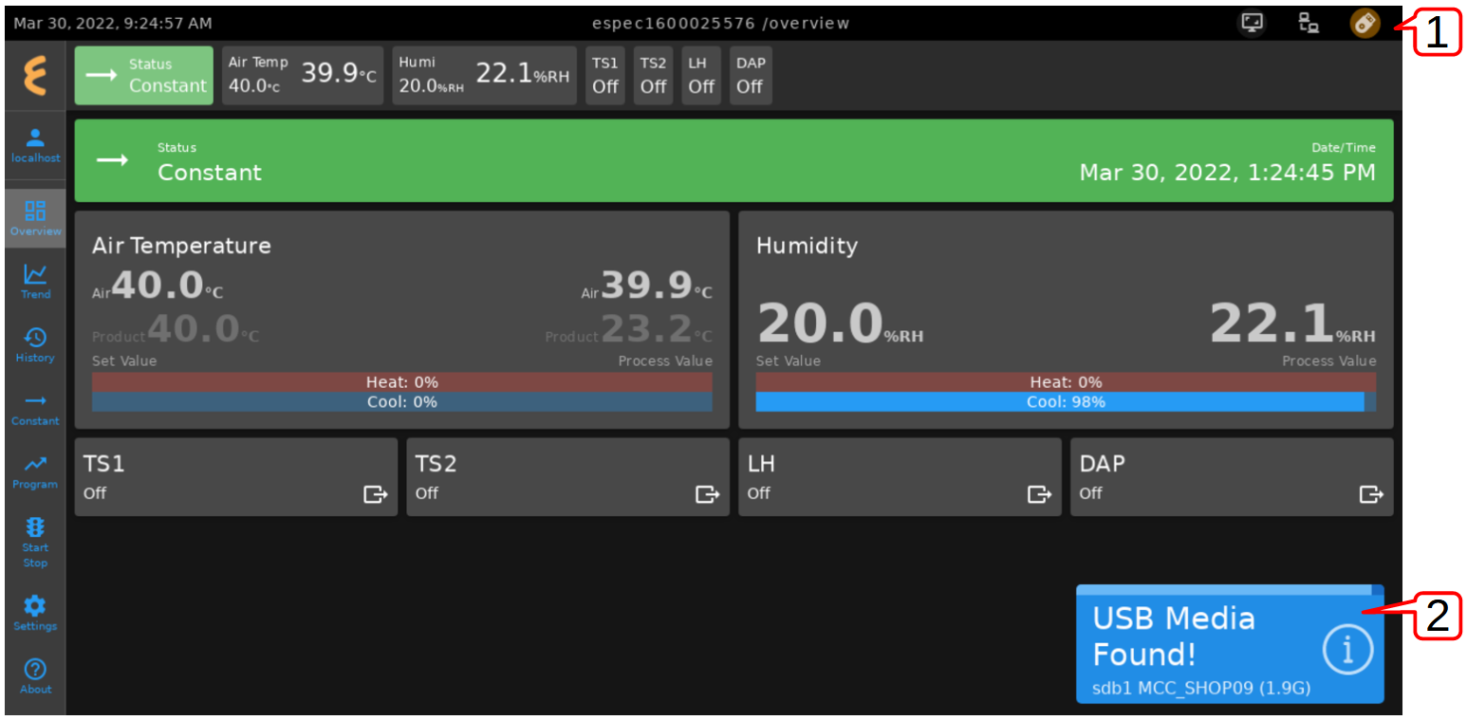Open Settings from the sidebar
Image resolution: width=1467 pixels, height=720 pixels.
(35, 614)
